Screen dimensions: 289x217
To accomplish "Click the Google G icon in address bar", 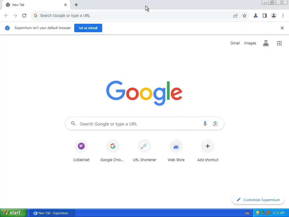I will click(x=36, y=16).
